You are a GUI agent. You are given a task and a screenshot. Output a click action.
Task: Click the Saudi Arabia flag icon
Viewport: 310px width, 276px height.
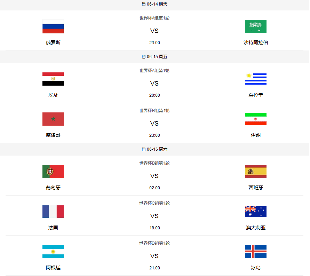pos(255,26)
